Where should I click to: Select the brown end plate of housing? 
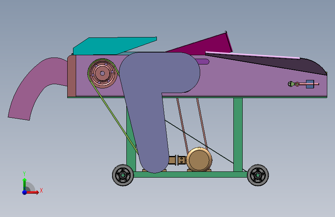coord(71,76)
